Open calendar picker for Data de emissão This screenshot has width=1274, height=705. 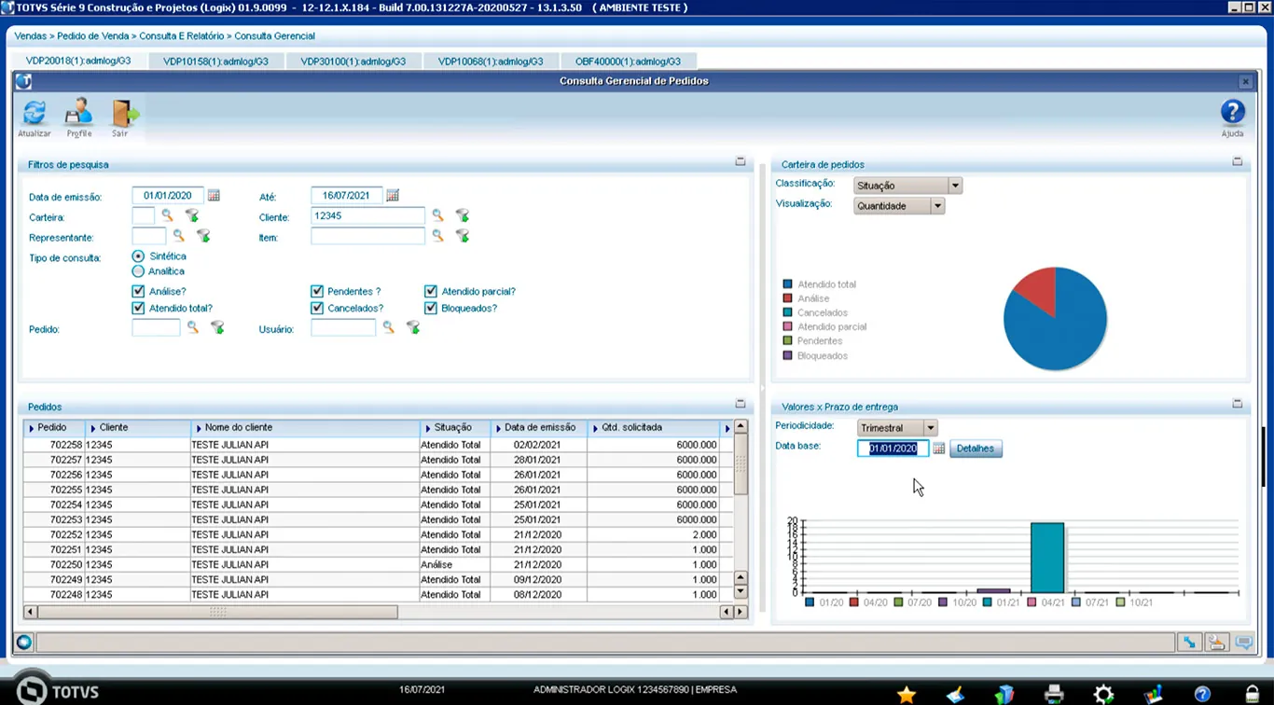click(x=214, y=196)
